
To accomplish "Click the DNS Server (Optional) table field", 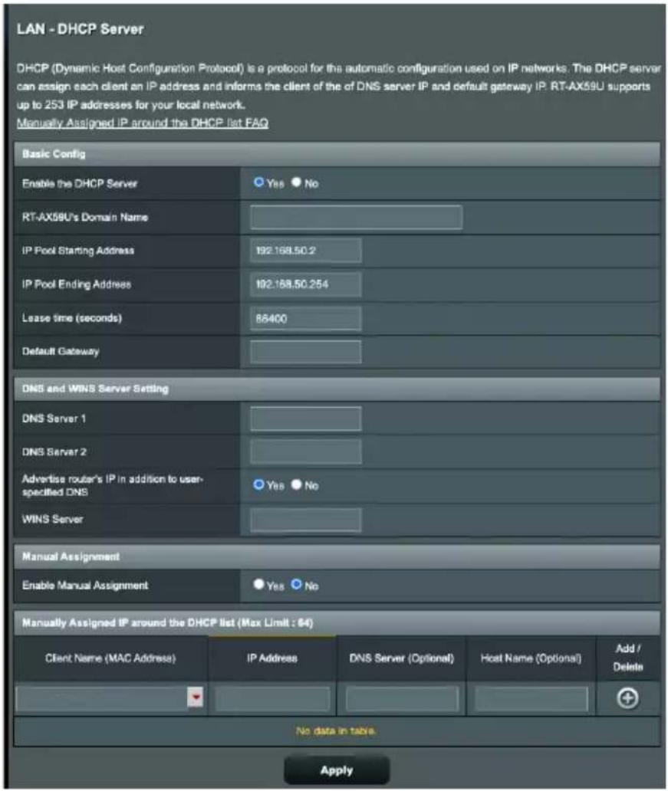I will [402, 699].
